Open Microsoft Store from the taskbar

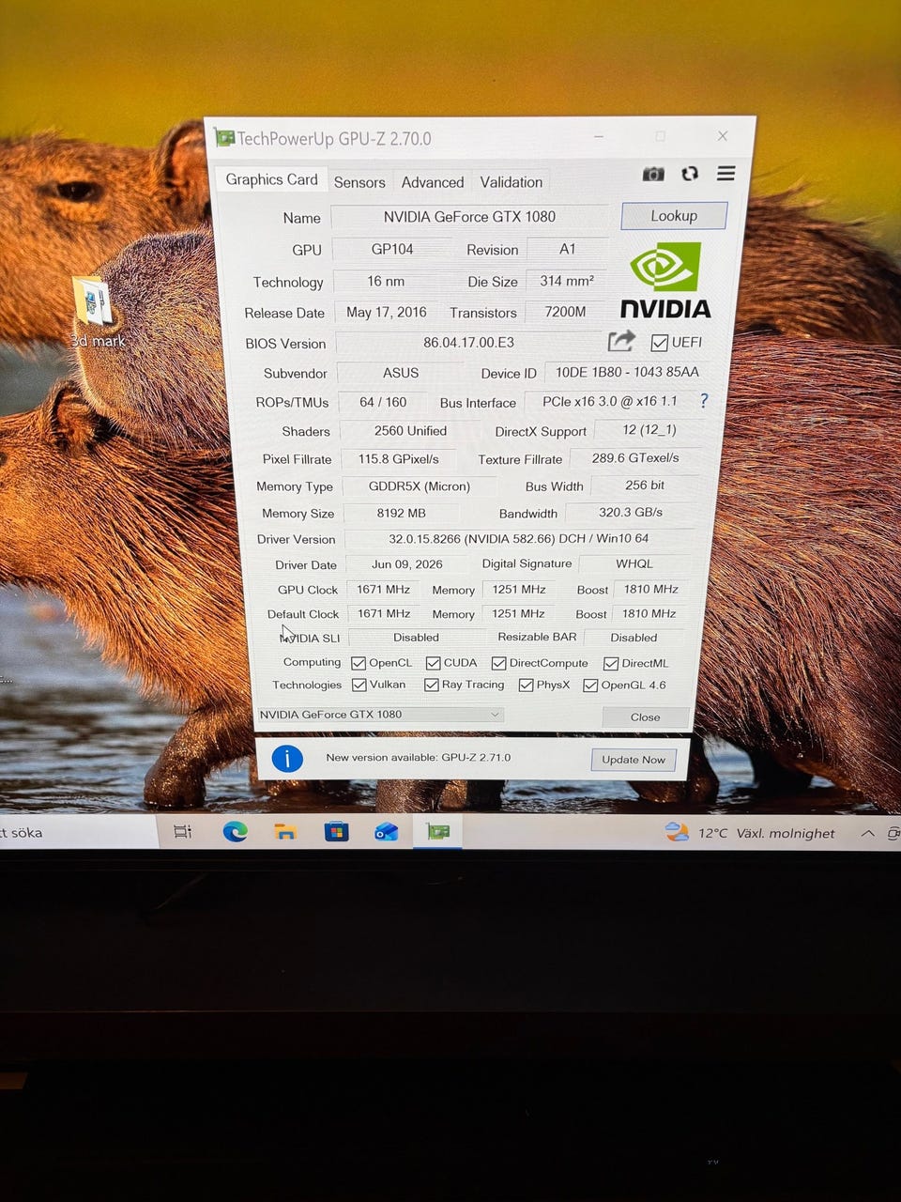coord(336,831)
